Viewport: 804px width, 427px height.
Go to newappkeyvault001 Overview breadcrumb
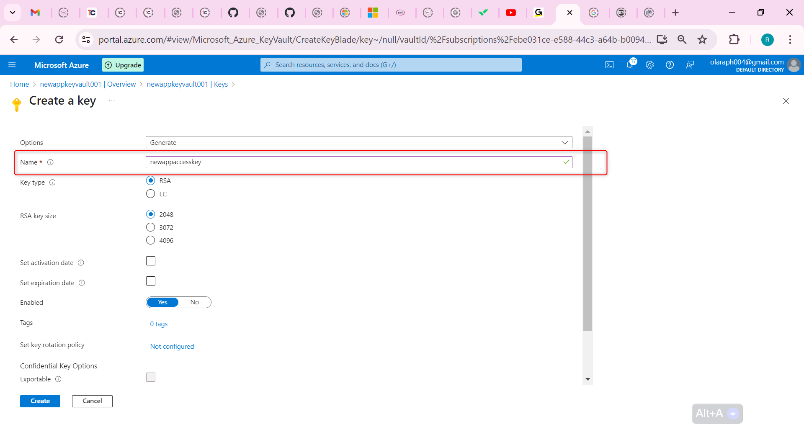[x=88, y=84]
